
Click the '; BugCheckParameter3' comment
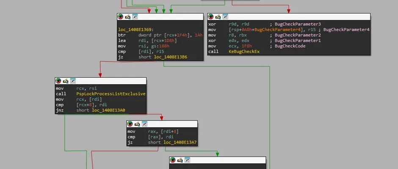pos(295,25)
